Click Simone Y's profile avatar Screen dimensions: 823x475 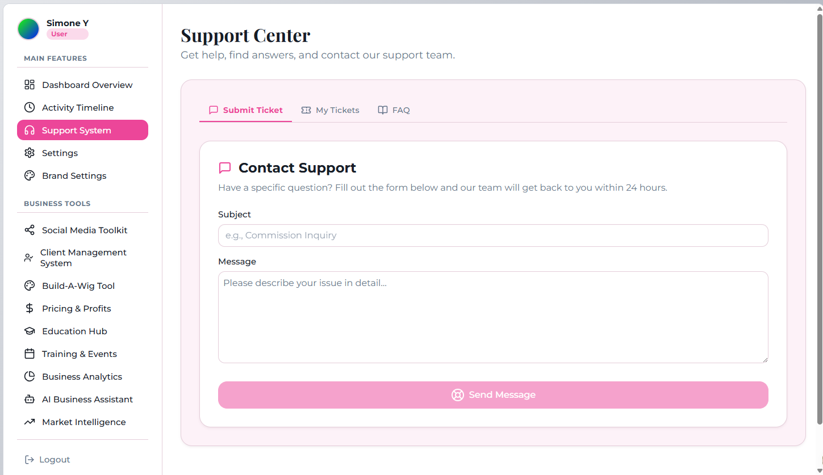(28, 29)
